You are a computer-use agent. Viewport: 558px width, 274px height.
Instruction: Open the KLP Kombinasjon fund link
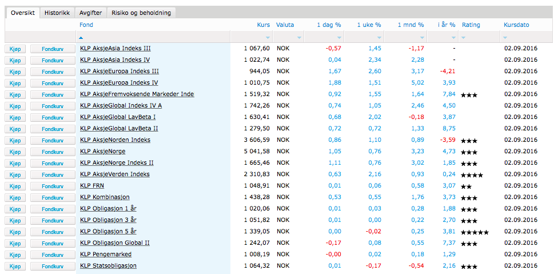click(x=105, y=197)
